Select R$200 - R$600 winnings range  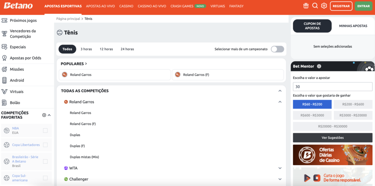click(353, 104)
